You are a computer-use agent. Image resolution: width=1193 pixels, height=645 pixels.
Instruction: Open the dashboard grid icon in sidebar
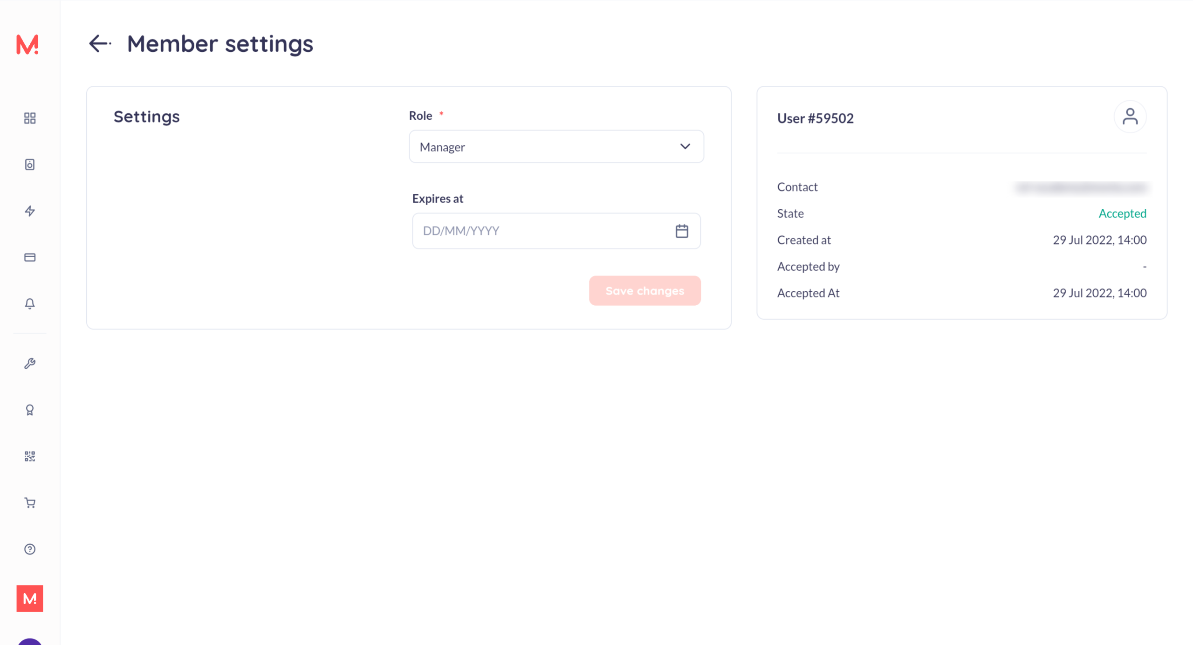(30, 118)
